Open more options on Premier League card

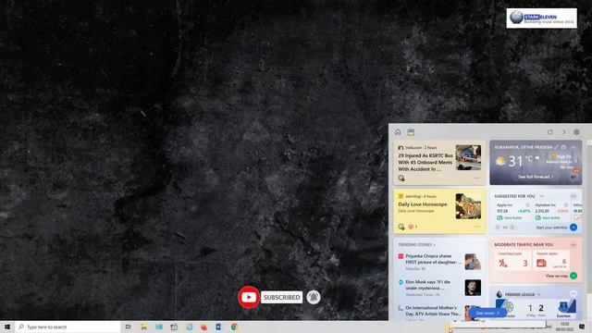coord(573,294)
